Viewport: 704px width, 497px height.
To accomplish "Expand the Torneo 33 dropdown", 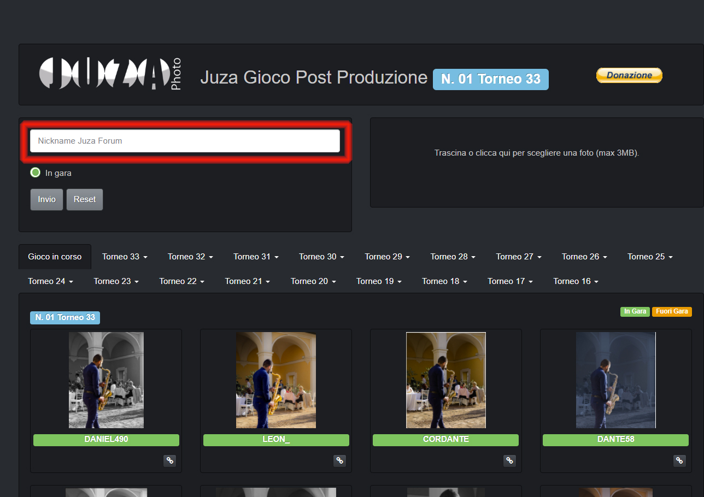I will [124, 257].
